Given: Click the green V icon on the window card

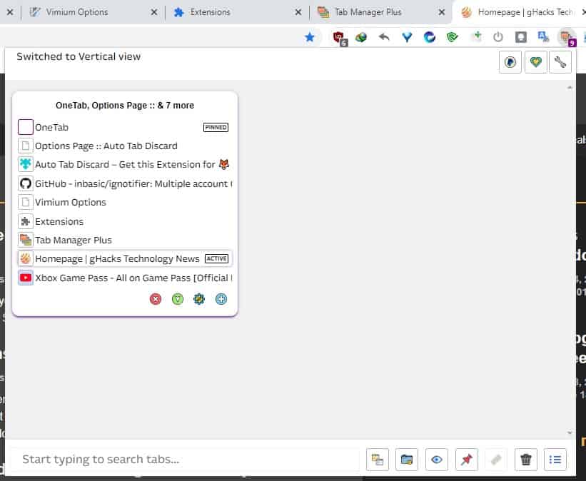Looking at the screenshot, I should point(178,299).
